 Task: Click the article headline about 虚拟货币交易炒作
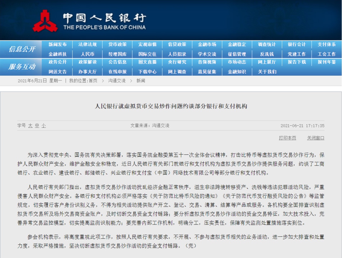tap(171, 106)
